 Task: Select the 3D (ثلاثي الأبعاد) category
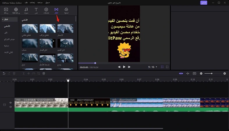click(x=8, y=52)
